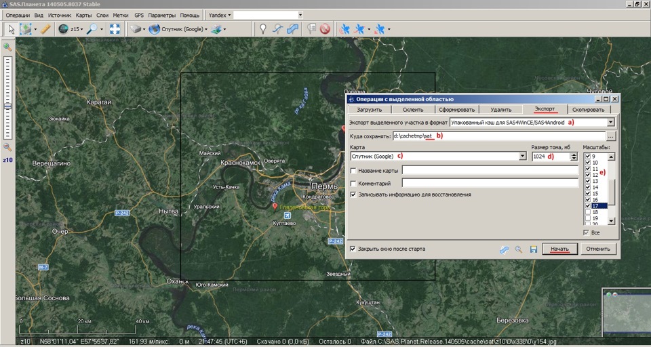651x347 pixels.
Task: Toggle the Все scales checkbox
Action: [x=587, y=232]
